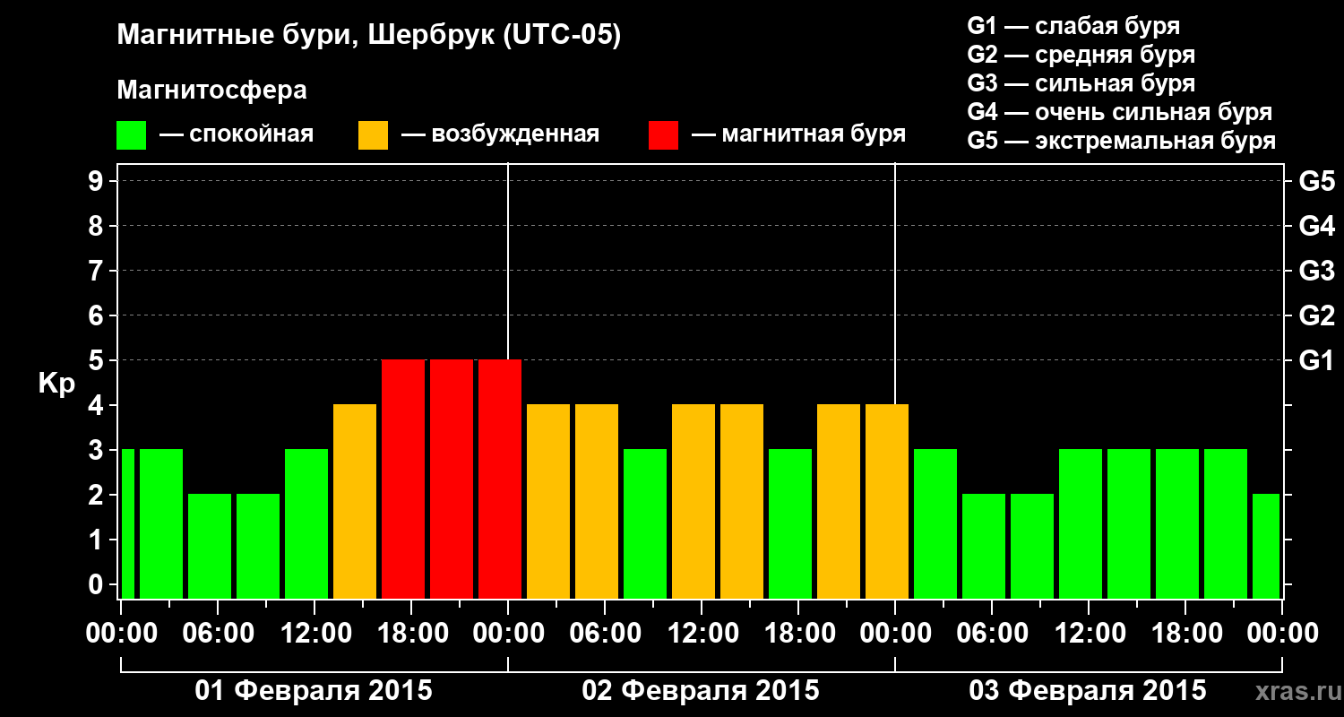Click the red 'магнитная буря' legend swatch
This screenshot has width=1344, height=717.
(663, 135)
